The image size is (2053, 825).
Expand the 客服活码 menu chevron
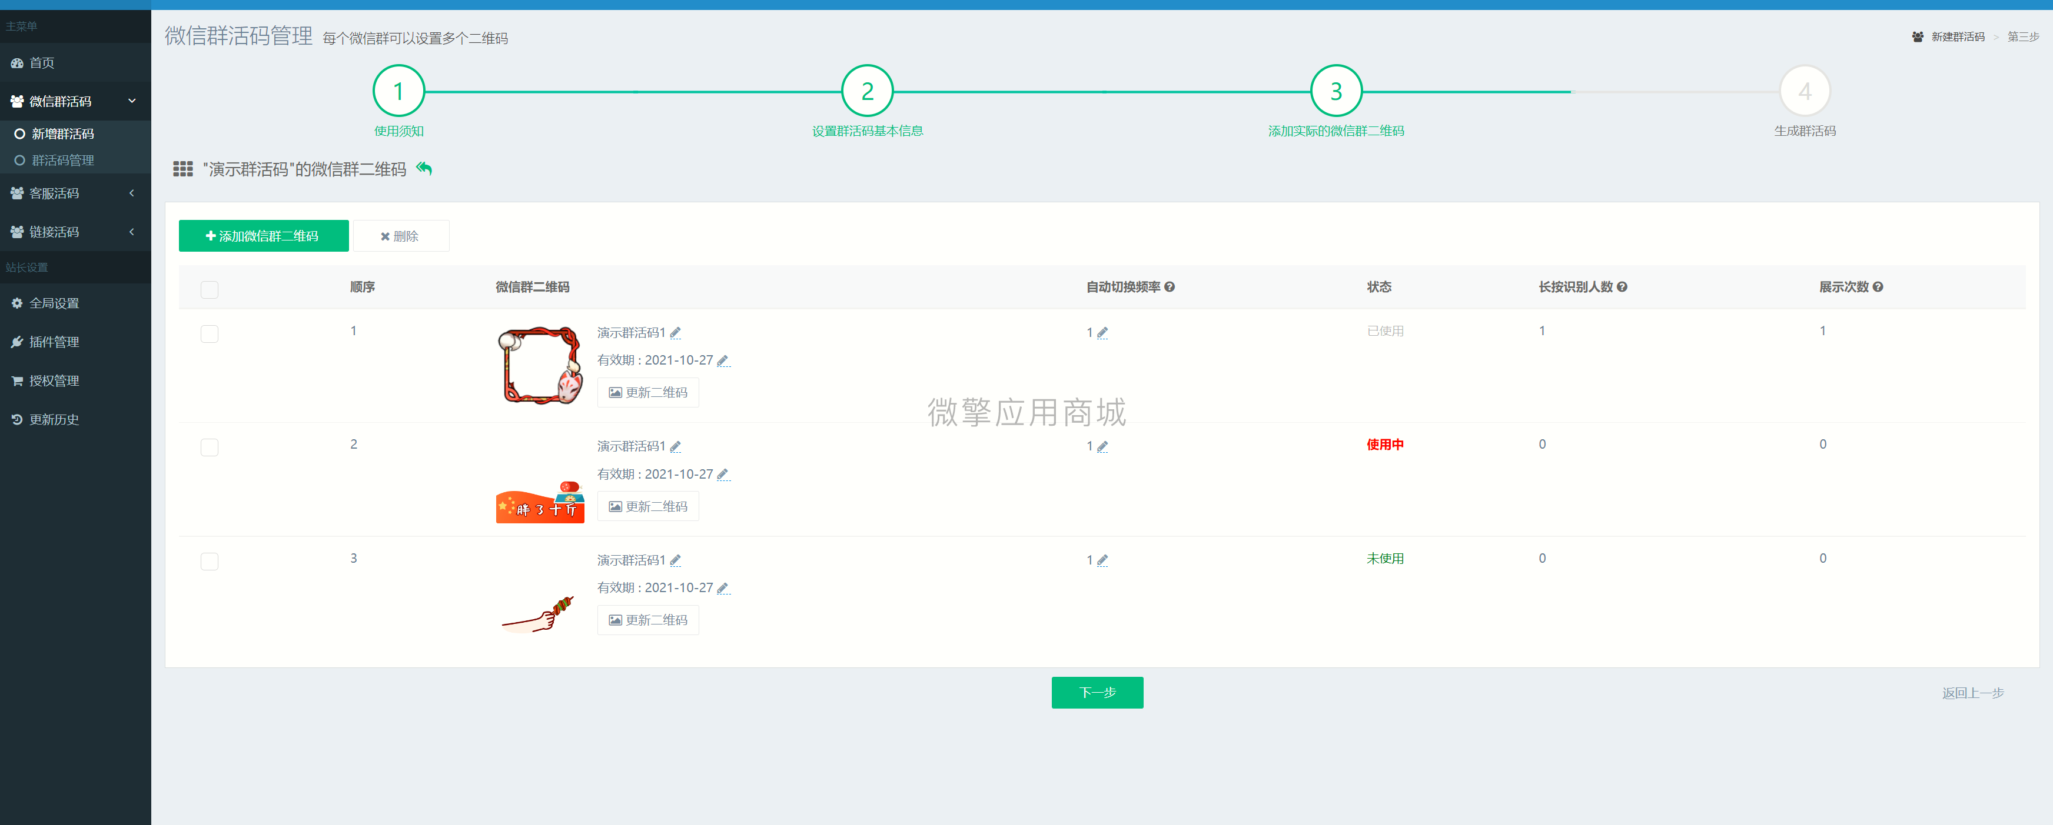point(131,193)
